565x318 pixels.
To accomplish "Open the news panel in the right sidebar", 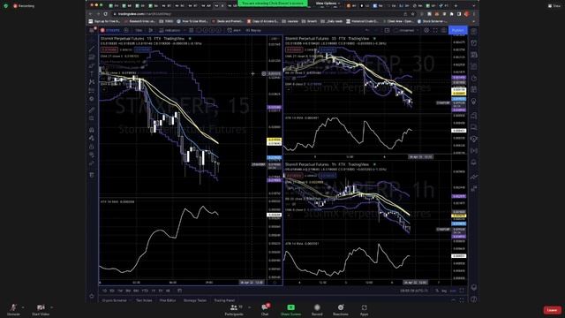I will point(474,55).
